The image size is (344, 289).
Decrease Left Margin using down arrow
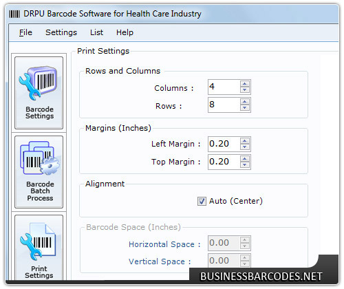(245, 147)
